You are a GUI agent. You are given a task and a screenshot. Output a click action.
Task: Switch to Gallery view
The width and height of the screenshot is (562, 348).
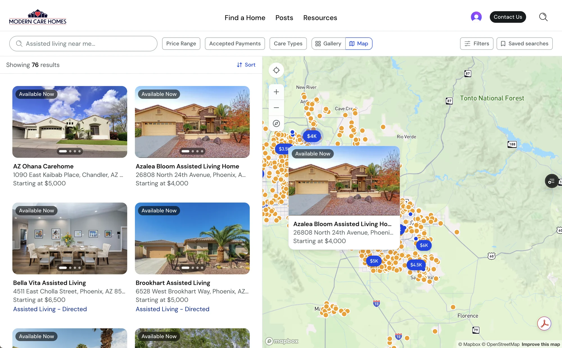point(328,44)
